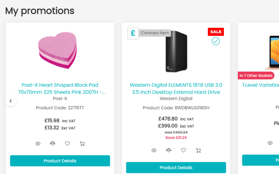Viewport: 279px width, 174px height.
Task: Favourite the Western Digital hard drive
Action: point(183,150)
